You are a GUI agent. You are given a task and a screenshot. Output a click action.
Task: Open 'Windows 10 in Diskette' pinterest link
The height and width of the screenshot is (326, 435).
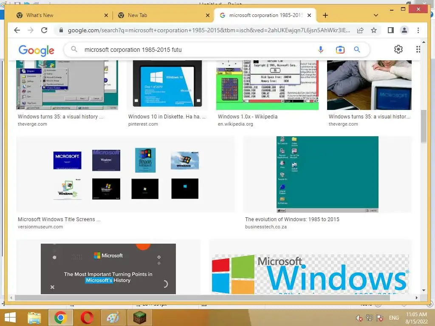coord(167,117)
